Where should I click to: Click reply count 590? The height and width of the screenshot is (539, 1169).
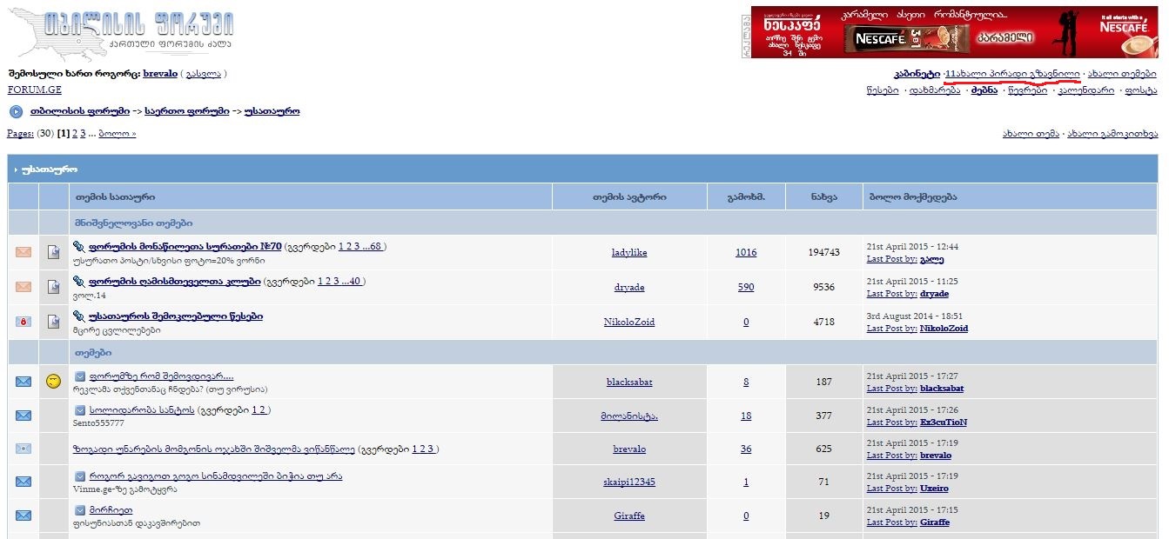[x=746, y=287]
